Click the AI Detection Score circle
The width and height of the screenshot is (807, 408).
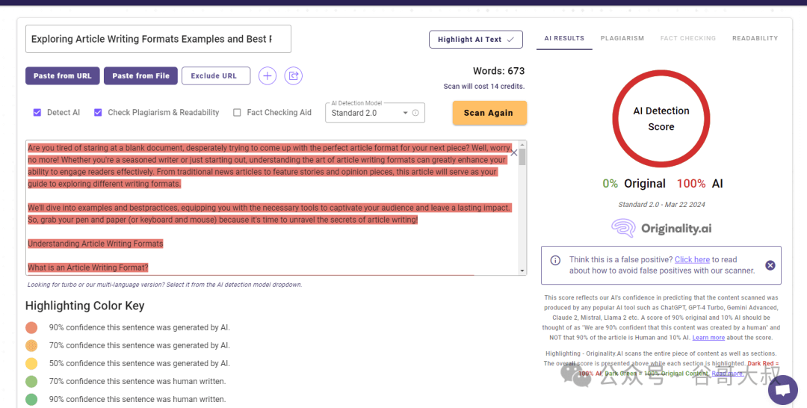[661, 119]
